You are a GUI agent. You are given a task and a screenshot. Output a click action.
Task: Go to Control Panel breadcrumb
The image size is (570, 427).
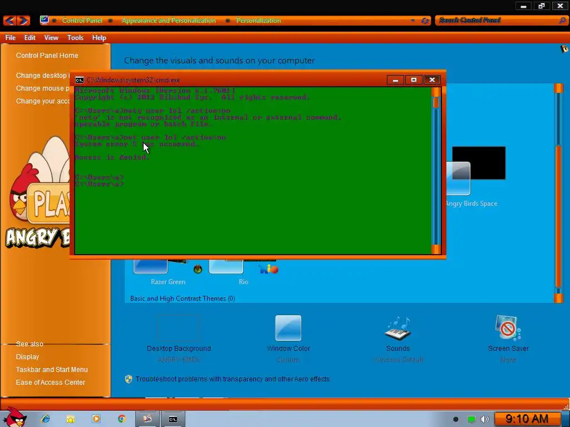tap(82, 21)
